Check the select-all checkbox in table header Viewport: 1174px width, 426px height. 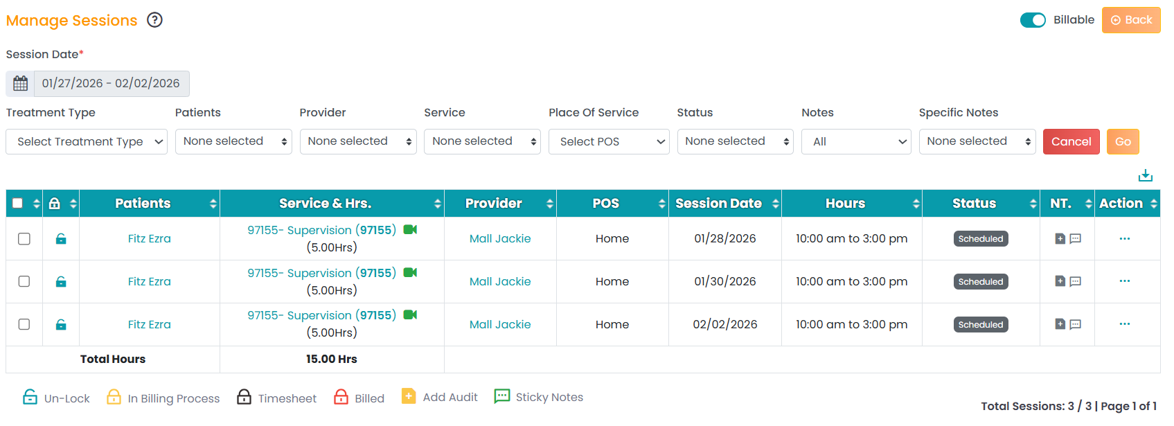coord(18,204)
